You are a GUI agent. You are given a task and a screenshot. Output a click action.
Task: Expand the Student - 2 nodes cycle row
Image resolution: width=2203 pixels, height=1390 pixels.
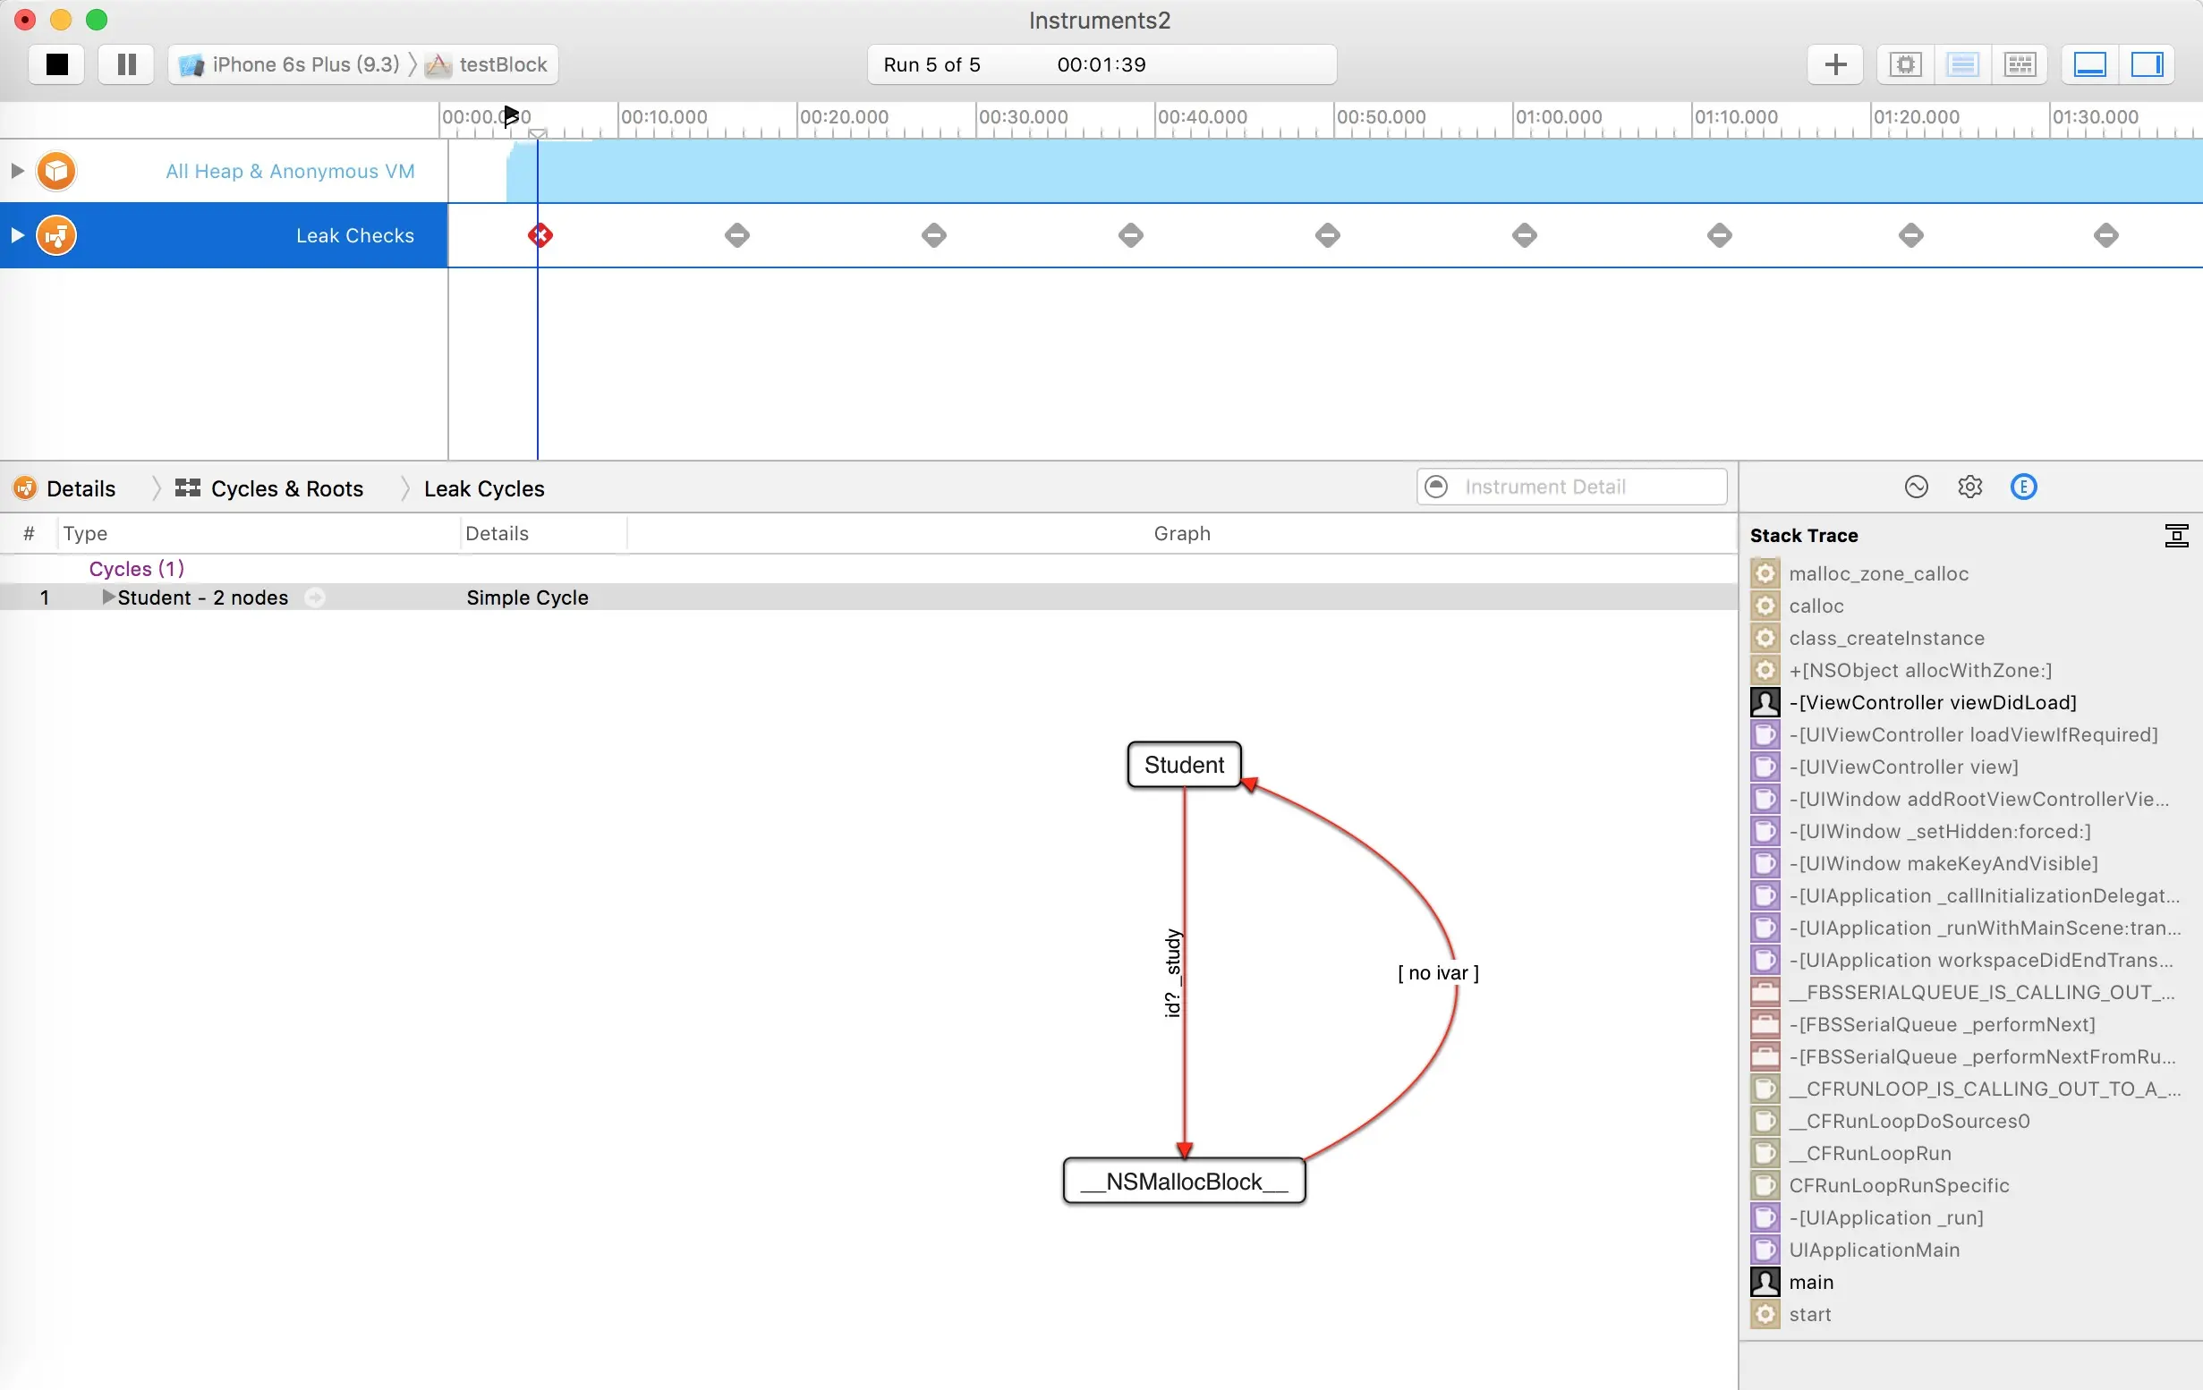point(108,598)
